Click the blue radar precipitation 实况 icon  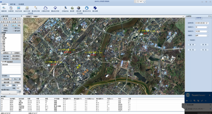click(87, 8)
